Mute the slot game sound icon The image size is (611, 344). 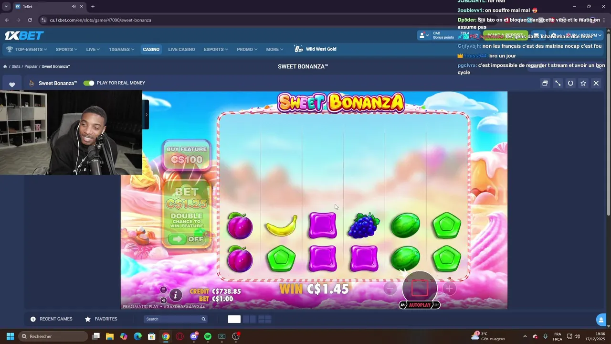pyautogui.click(x=163, y=301)
